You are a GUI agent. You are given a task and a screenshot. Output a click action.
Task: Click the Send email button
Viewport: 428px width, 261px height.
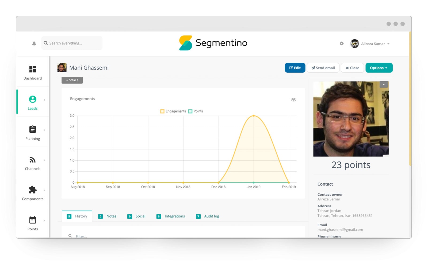(x=323, y=68)
